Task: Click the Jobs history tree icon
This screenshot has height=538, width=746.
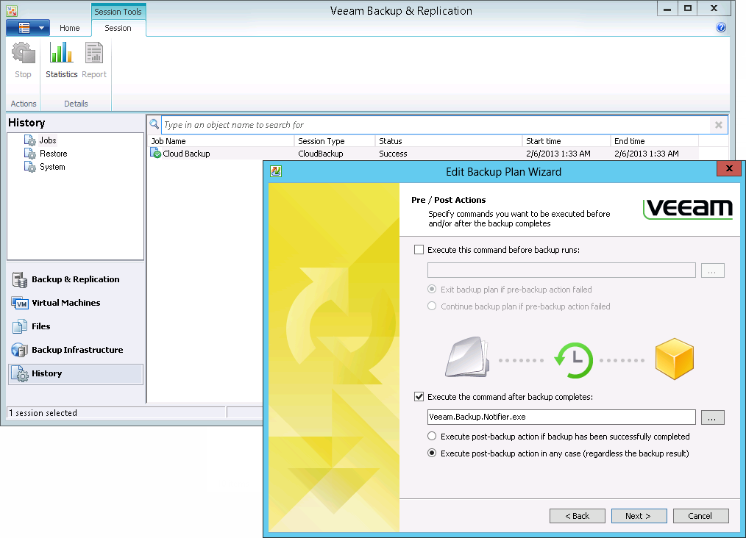Action: click(30, 140)
